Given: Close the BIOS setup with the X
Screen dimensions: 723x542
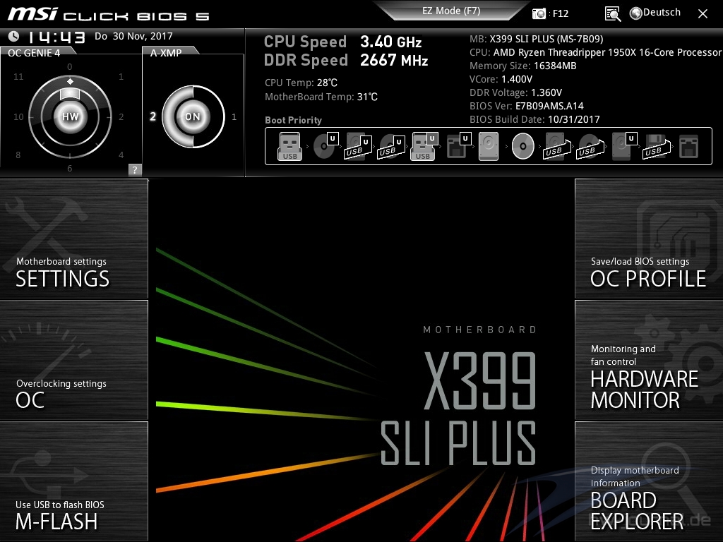Looking at the screenshot, I should tap(703, 14).
